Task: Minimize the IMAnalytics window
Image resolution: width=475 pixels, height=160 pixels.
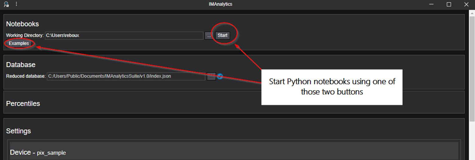Action: [431, 4]
